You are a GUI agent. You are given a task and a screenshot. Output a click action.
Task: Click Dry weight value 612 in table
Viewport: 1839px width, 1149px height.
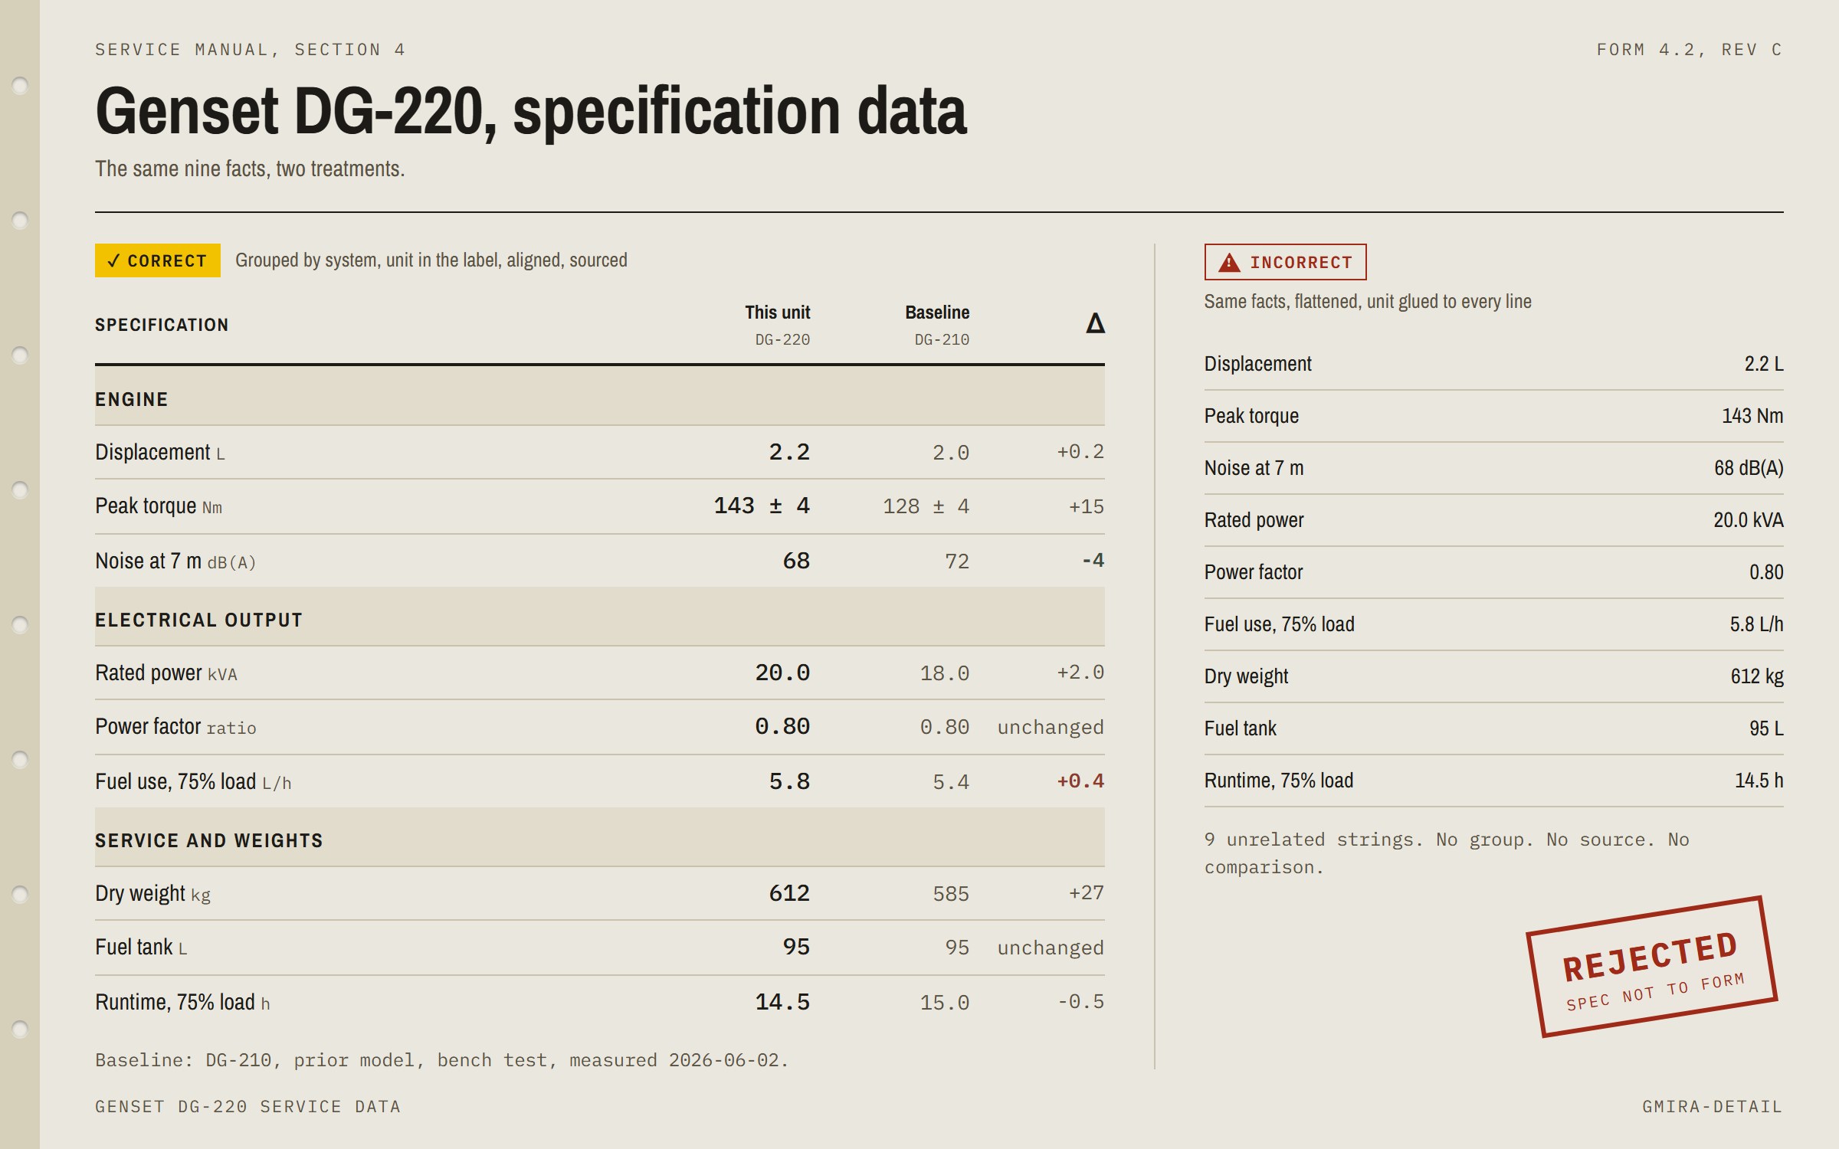click(789, 893)
